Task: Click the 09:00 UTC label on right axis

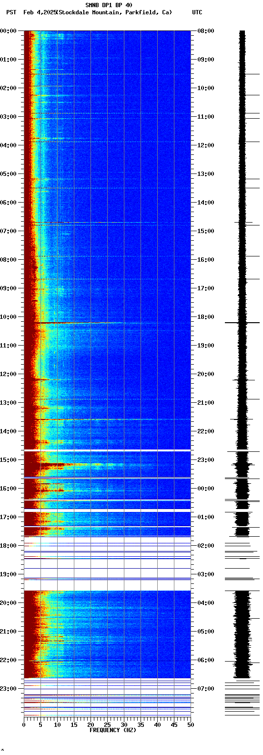Action: (206, 60)
